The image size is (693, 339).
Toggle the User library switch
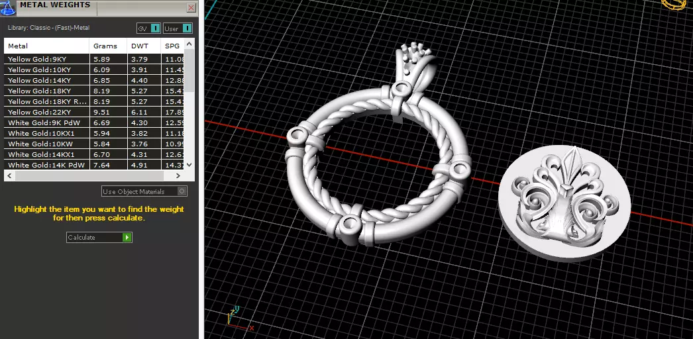(178, 28)
